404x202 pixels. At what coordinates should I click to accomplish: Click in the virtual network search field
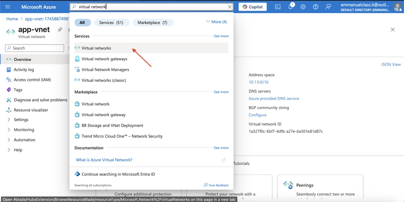152,7
